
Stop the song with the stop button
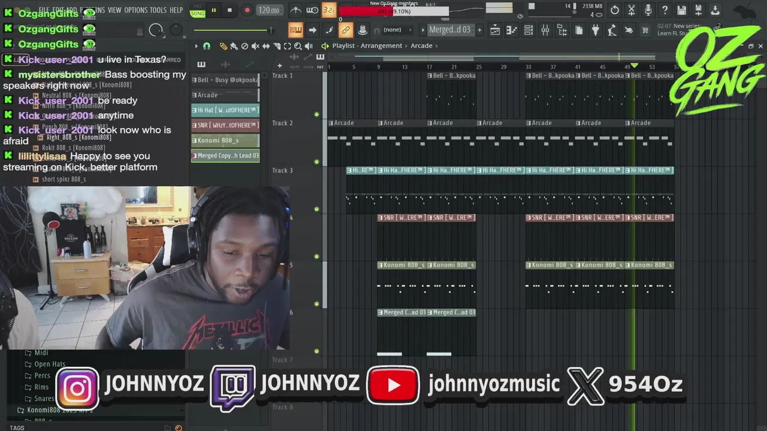click(x=230, y=10)
